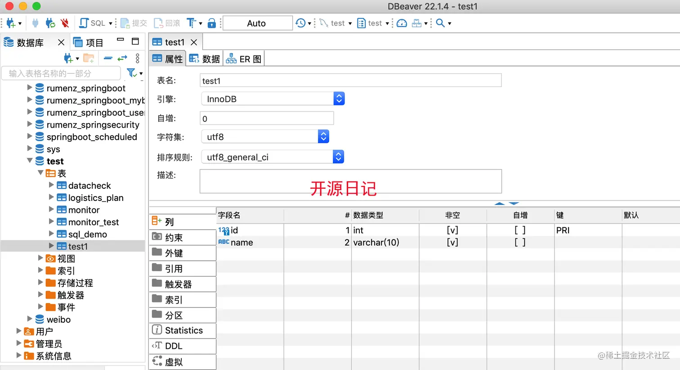Click the new connection plug icon in main toolbar

pyautogui.click(x=11, y=23)
